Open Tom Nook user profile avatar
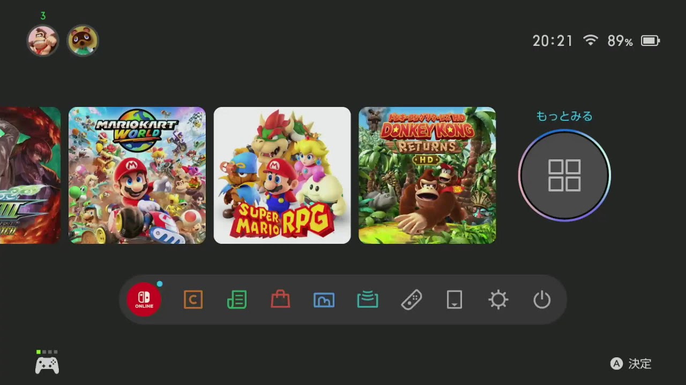The height and width of the screenshot is (385, 686). tap(83, 40)
